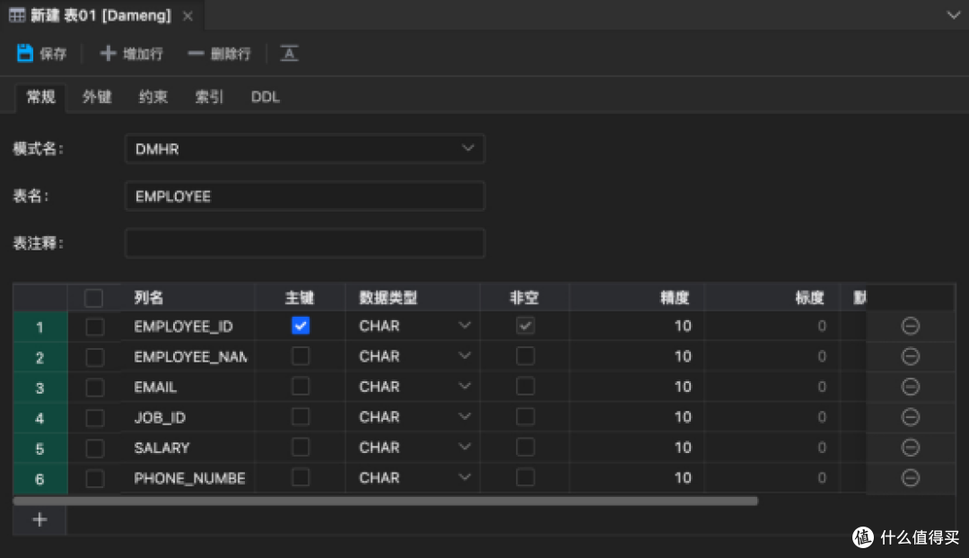Screen dimensions: 969x558
Task: Click the table icon in the Dameng tab
Action: (17, 15)
